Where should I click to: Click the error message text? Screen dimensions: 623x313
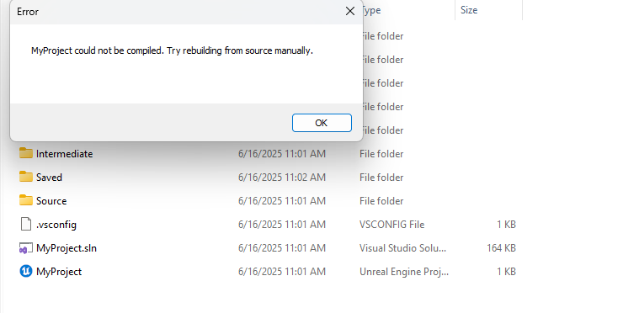point(172,50)
